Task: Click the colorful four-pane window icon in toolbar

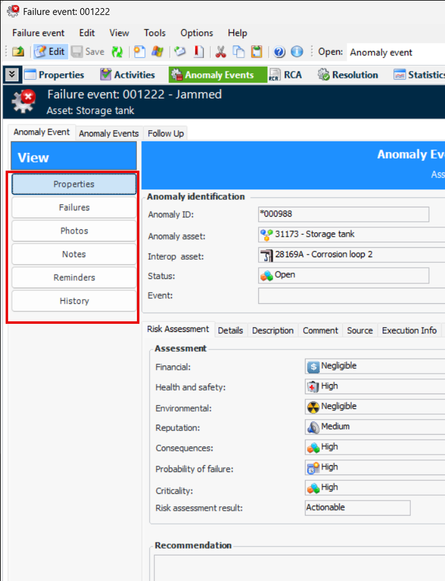Action: [157, 52]
